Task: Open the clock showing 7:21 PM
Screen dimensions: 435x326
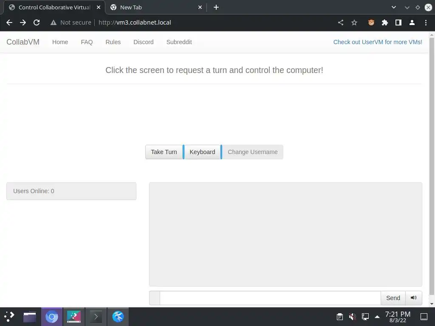Action: (398, 317)
